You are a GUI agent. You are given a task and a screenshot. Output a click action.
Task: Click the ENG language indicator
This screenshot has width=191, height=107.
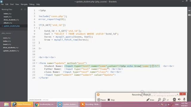click(x=177, y=104)
